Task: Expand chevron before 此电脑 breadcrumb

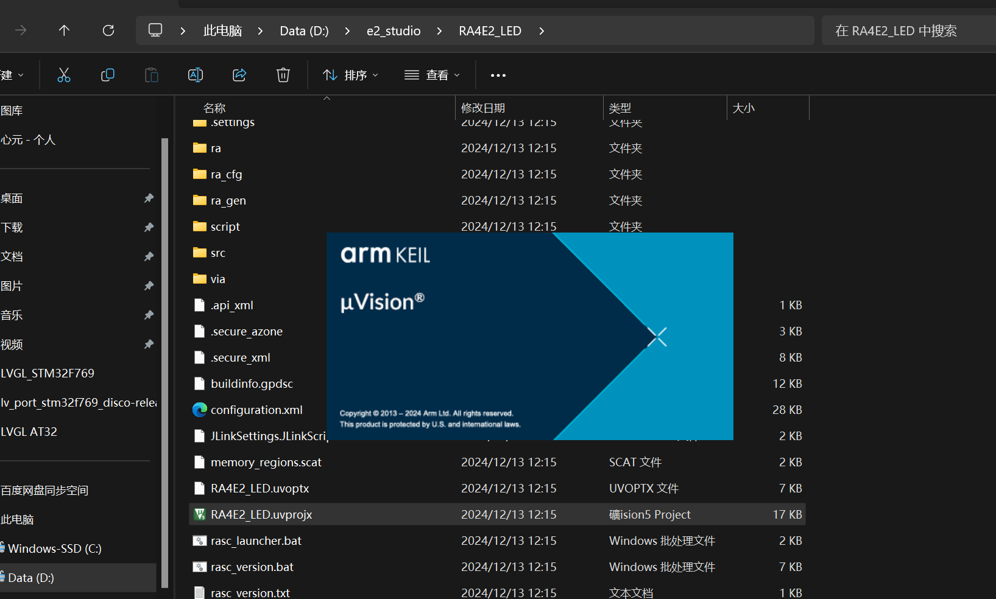Action: [x=183, y=30]
